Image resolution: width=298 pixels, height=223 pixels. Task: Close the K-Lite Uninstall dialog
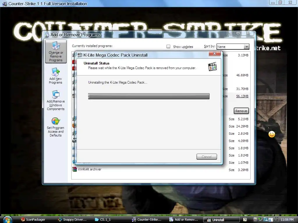[214, 54]
